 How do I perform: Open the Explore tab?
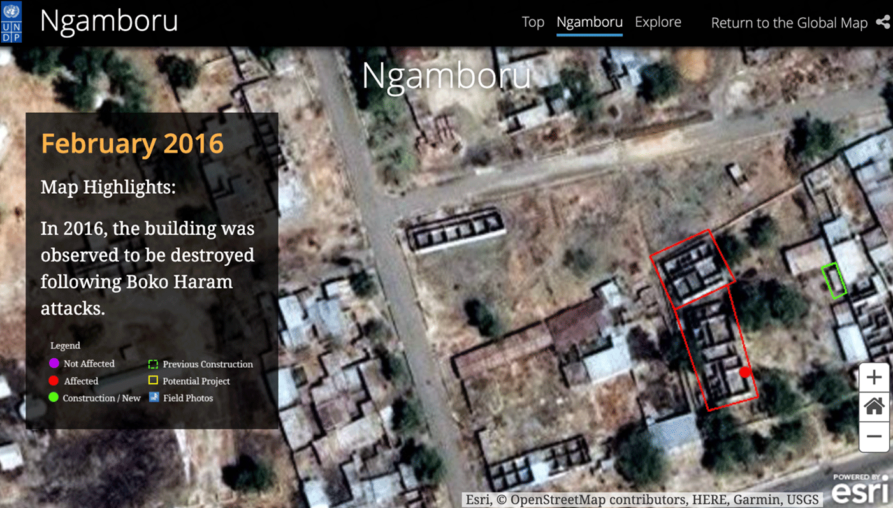(658, 22)
